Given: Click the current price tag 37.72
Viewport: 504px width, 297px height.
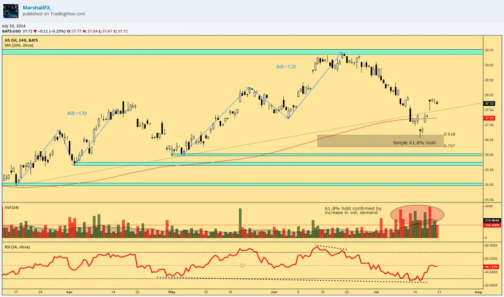Looking at the screenshot, I should (x=489, y=103).
